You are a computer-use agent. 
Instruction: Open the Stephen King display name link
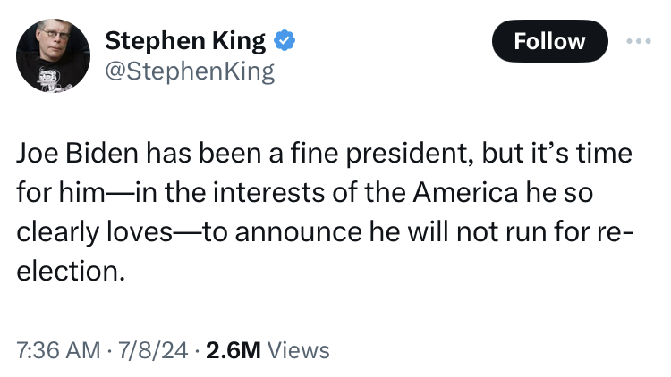click(185, 41)
